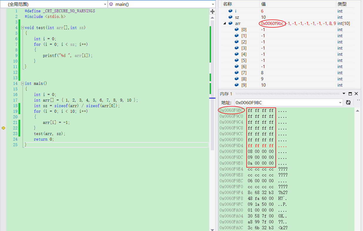Viewport: 363px width, 231px height.
Task: Open the memory toolbar overflow options
Action: [358, 101]
